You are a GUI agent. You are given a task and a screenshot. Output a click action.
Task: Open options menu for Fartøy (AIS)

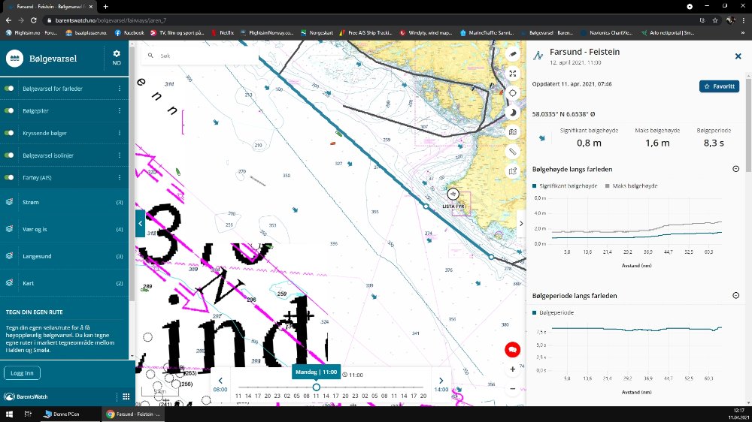pyautogui.click(x=120, y=177)
